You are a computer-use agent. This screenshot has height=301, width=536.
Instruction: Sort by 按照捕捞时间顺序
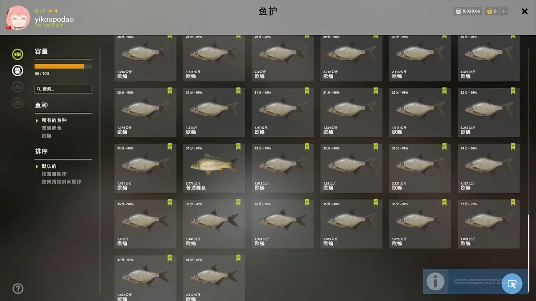62,182
